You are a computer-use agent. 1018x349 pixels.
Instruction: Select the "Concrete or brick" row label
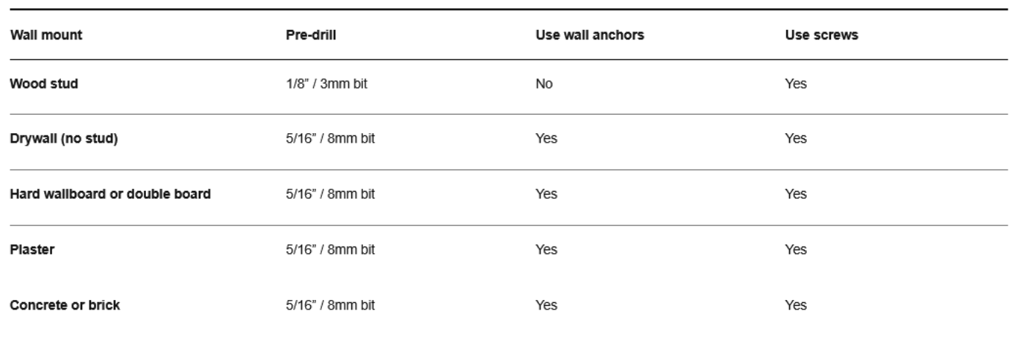65,305
